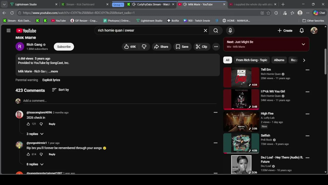Like the '2026 check in' comment
This screenshot has width=328, height=185.
[x=28, y=124]
